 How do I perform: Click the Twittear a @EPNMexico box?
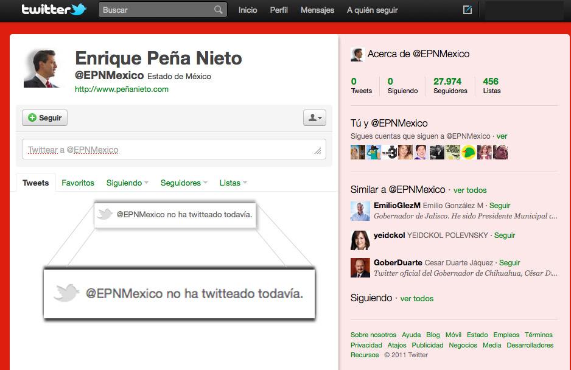click(173, 149)
